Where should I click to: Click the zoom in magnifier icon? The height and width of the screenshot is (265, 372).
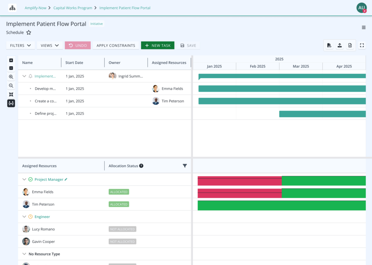pyautogui.click(x=11, y=77)
